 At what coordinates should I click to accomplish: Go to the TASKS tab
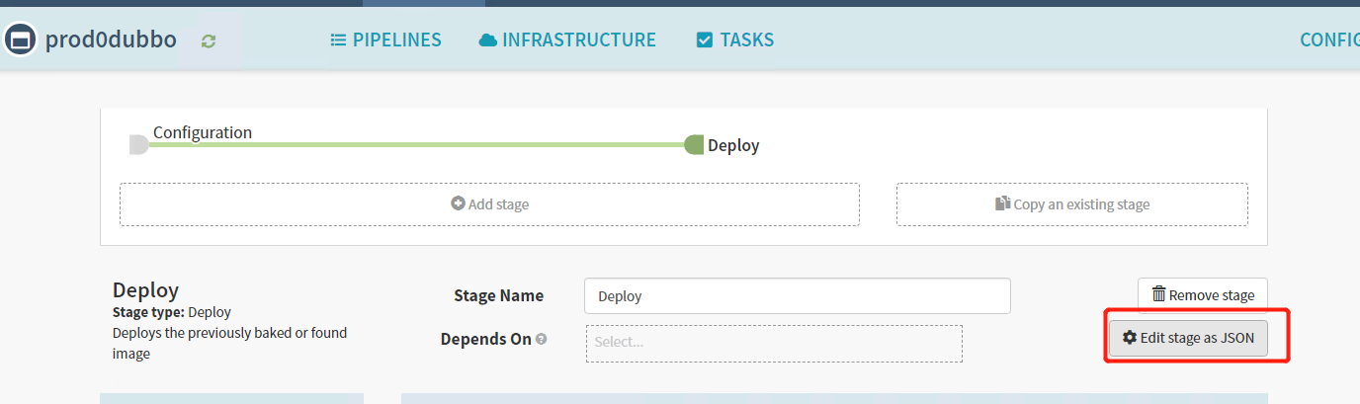[746, 40]
